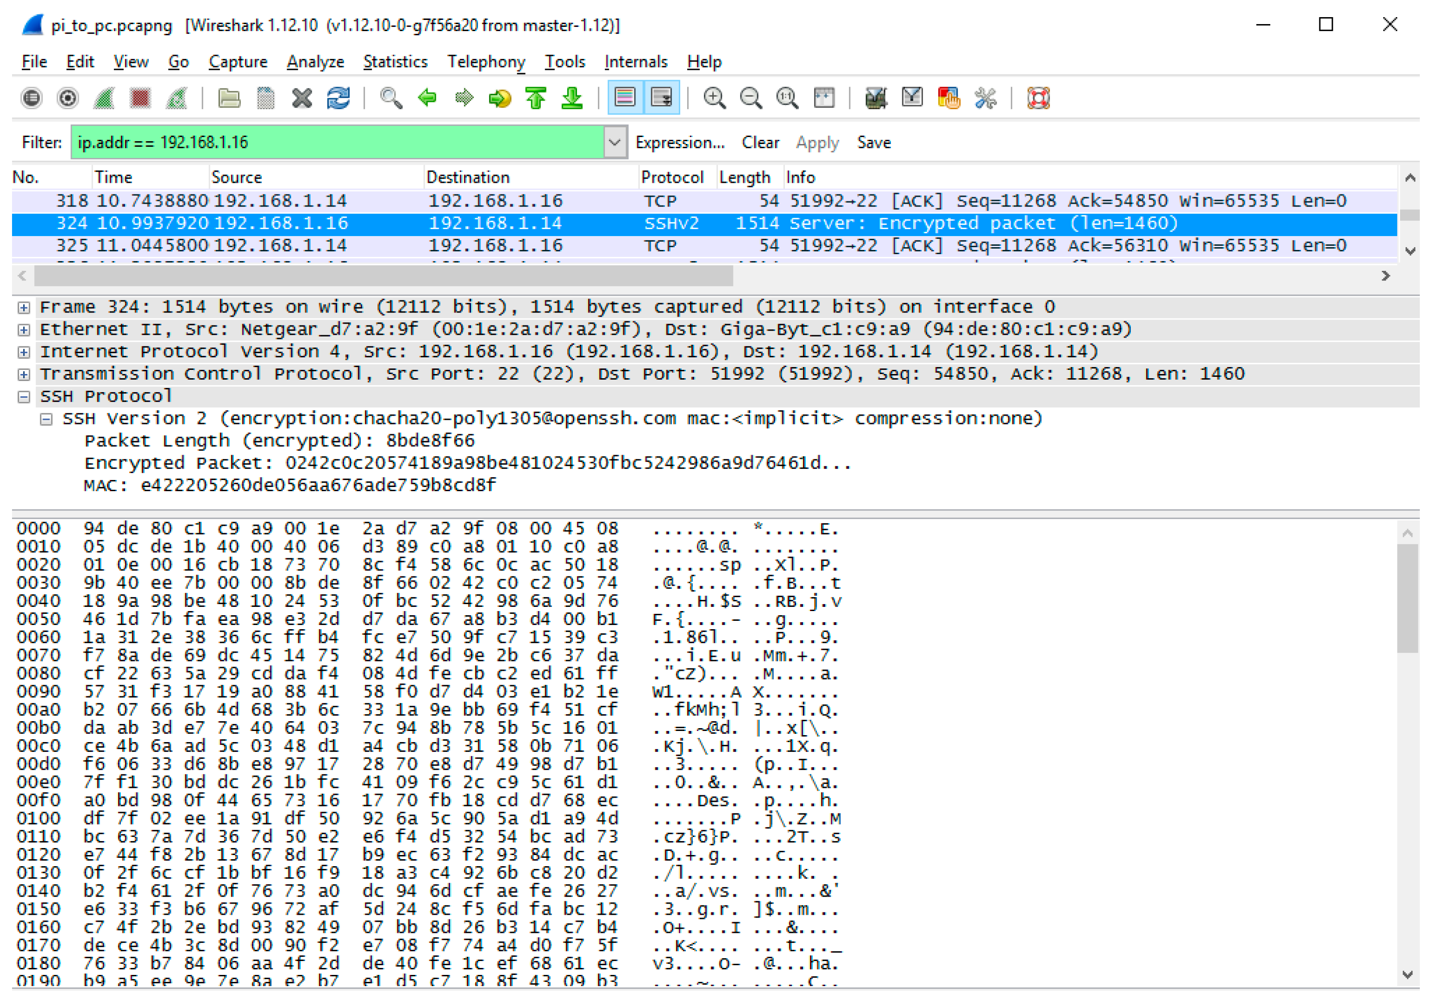
Task: Go back in packet history
Action: (427, 98)
